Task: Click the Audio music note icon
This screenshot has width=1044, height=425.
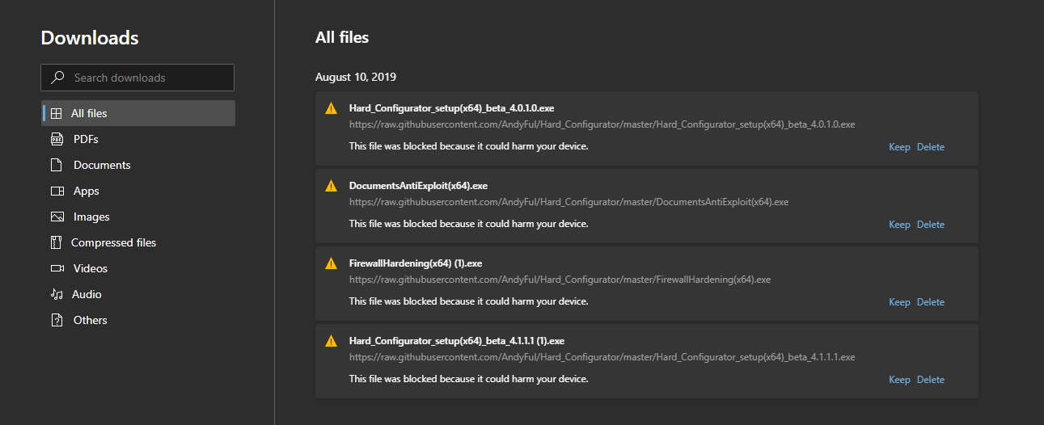Action: (57, 294)
